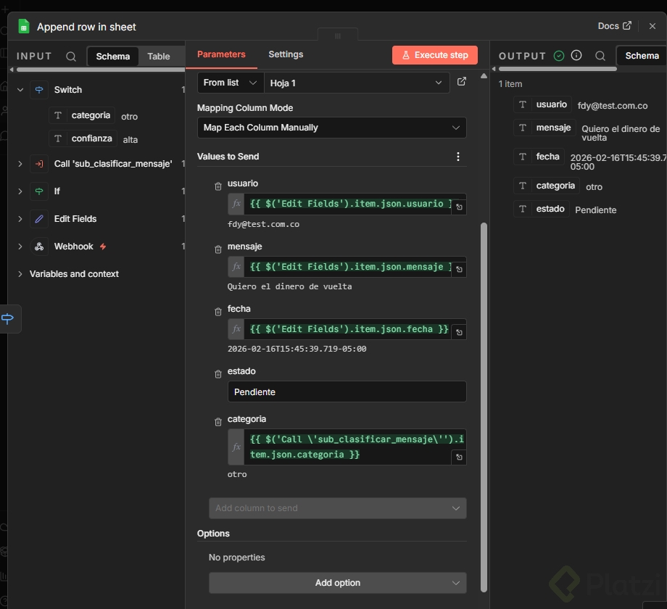The image size is (667, 609).
Task: Open the Hoja 1 sheet dropdown
Action: click(x=357, y=83)
